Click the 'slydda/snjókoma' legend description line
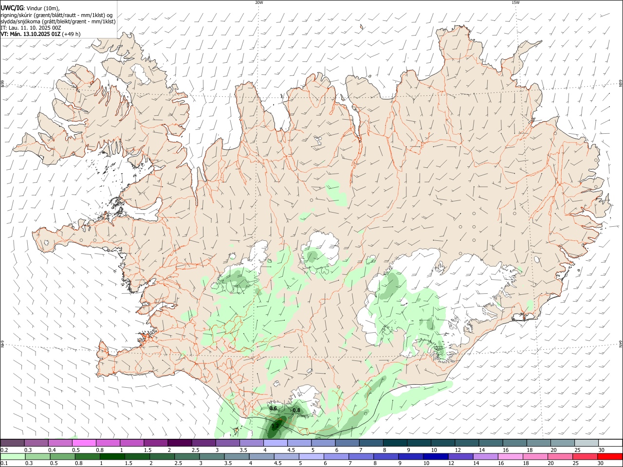 58,21
